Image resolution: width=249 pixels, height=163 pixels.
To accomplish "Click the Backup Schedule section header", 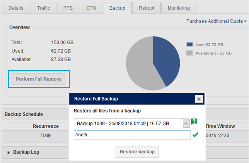I will [x=23, y=114].
